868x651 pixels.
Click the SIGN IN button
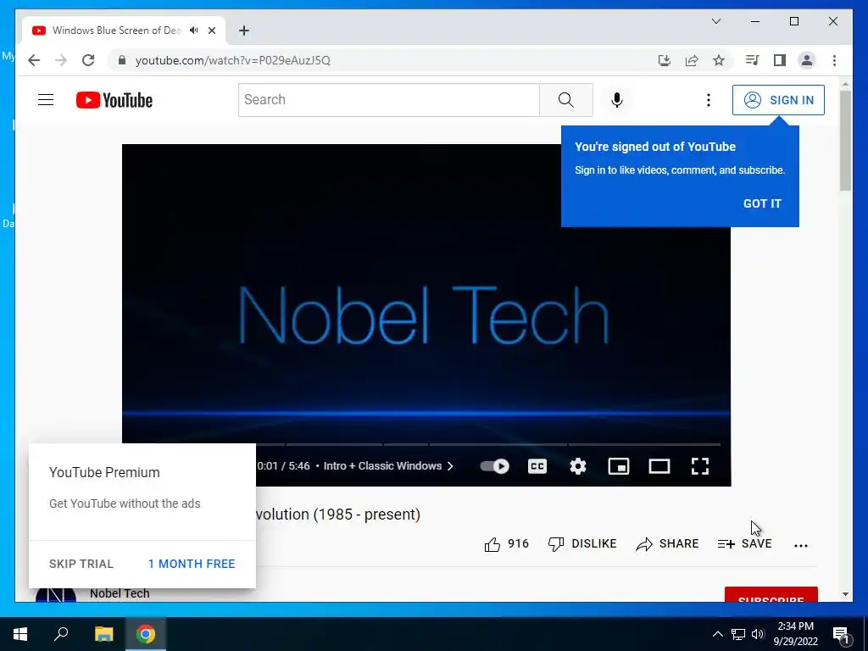coord(778,100)
